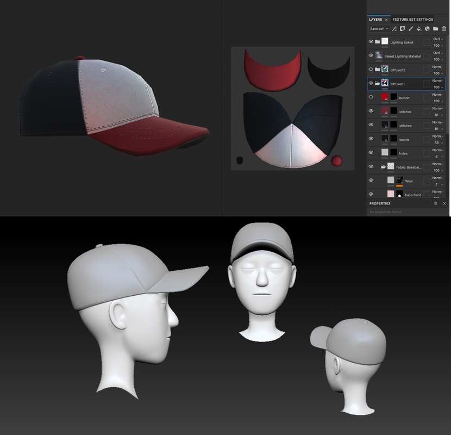Select the seams layer name
This screenshot has height=435, width=451.
pyautogui.click(x=404, y=140)
